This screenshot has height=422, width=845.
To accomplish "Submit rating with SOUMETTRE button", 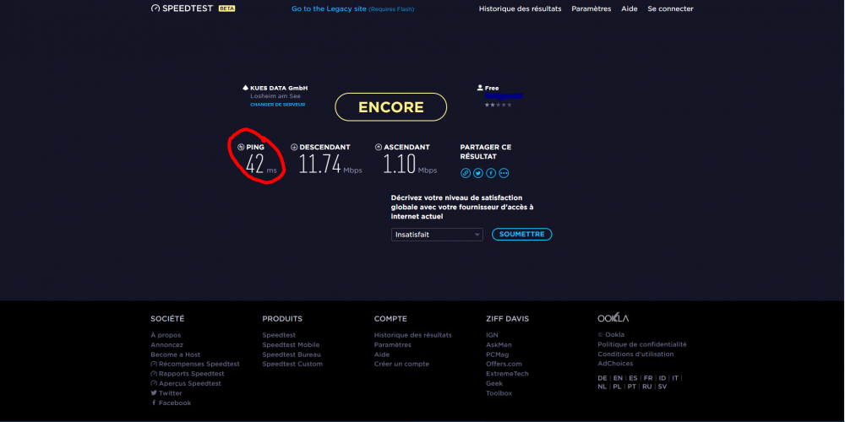I will pos(521,234).
